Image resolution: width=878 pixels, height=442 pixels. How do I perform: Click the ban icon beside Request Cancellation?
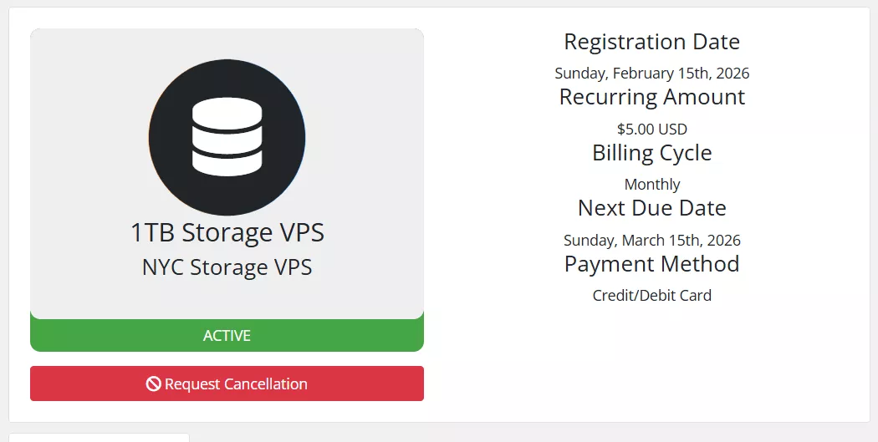[153, 384]
